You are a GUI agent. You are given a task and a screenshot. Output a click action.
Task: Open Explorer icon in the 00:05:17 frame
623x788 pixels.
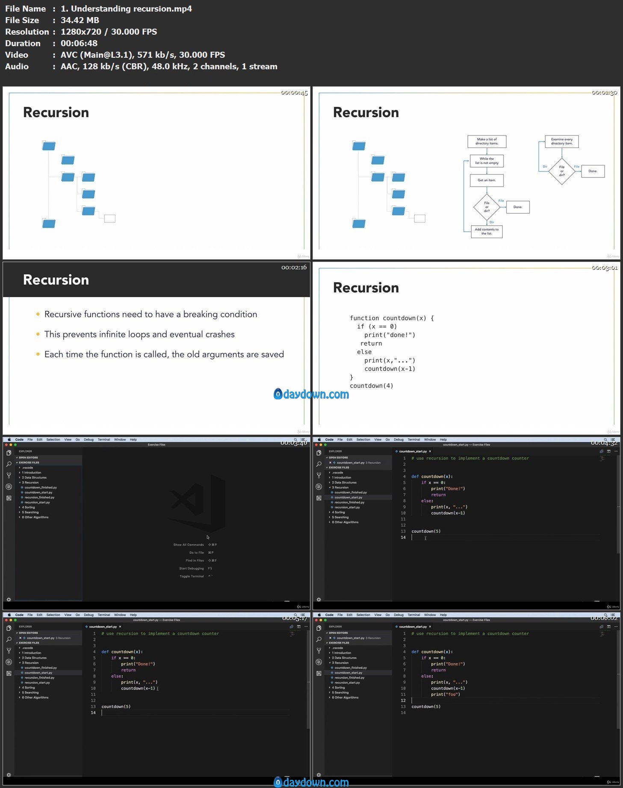(9, 628)
